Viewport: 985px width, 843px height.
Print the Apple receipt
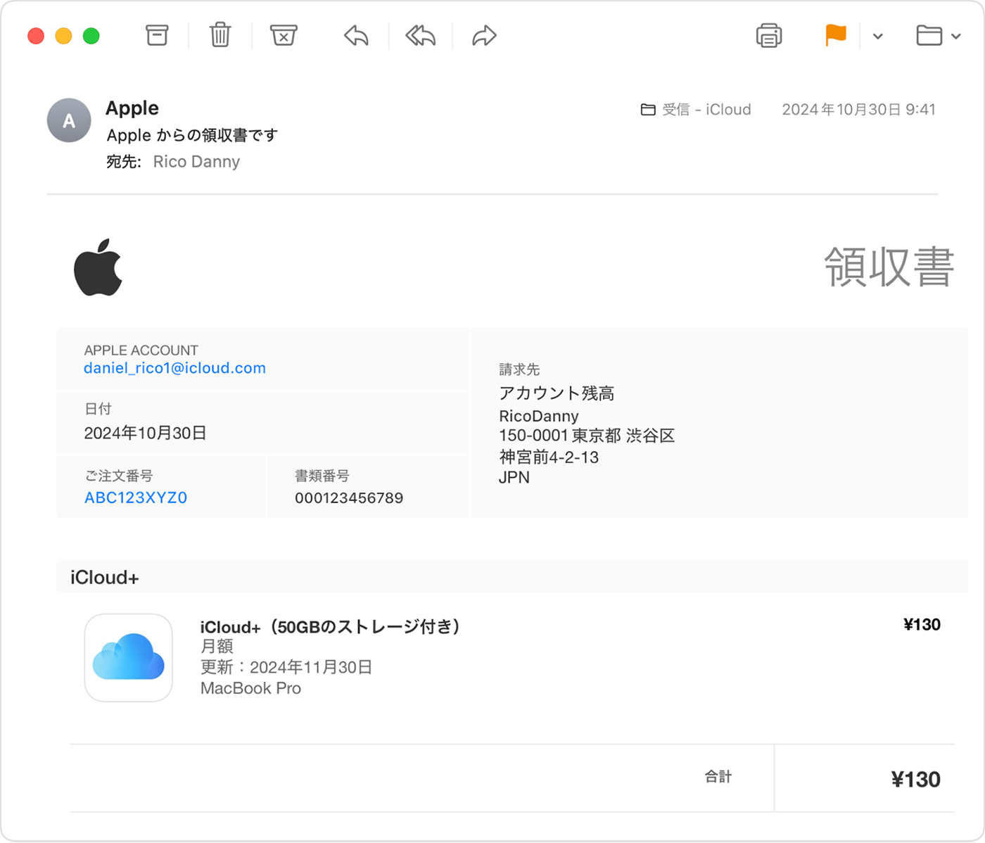769,35
